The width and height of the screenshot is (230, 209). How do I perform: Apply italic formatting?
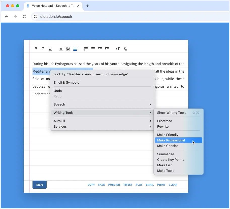click(43, 49)
